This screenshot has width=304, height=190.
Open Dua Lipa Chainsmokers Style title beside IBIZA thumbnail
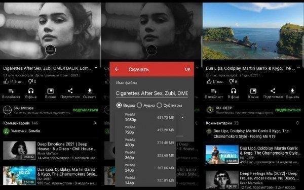coord(67,172)
